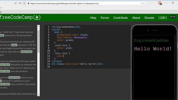Click the '.pink-text {' selector line

click(62, 45)
